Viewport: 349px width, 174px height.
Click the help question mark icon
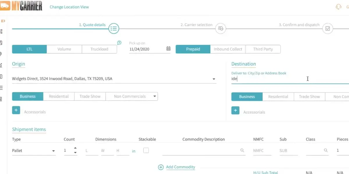point(119,43)
